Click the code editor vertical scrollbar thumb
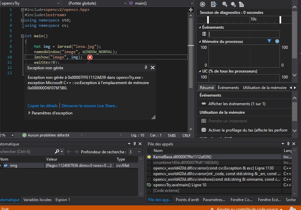This screenshot has width=301, height=210. tap(191, 53)
